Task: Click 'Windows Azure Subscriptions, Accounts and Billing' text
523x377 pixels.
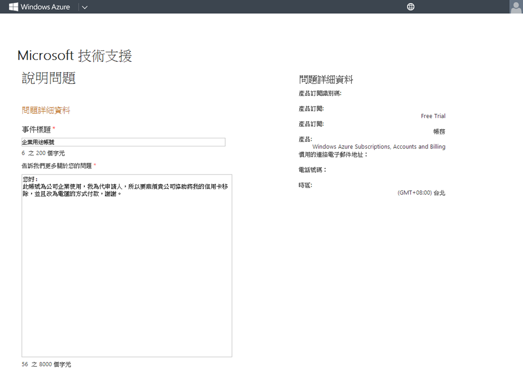Action: pos(379,146)
